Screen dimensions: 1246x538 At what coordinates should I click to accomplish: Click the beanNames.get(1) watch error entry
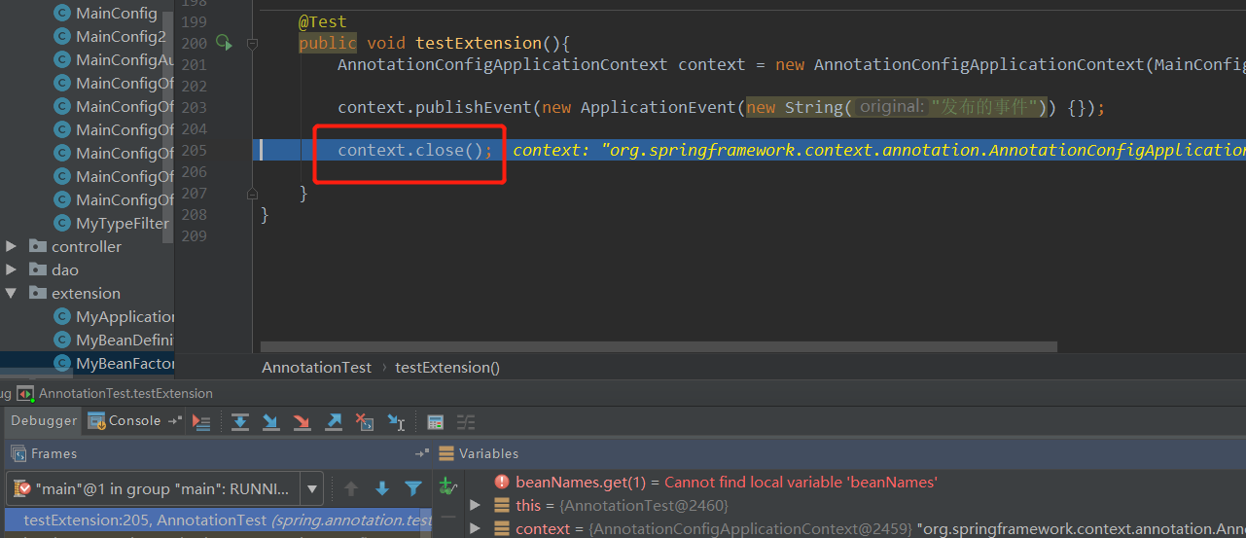coord(726,482)
